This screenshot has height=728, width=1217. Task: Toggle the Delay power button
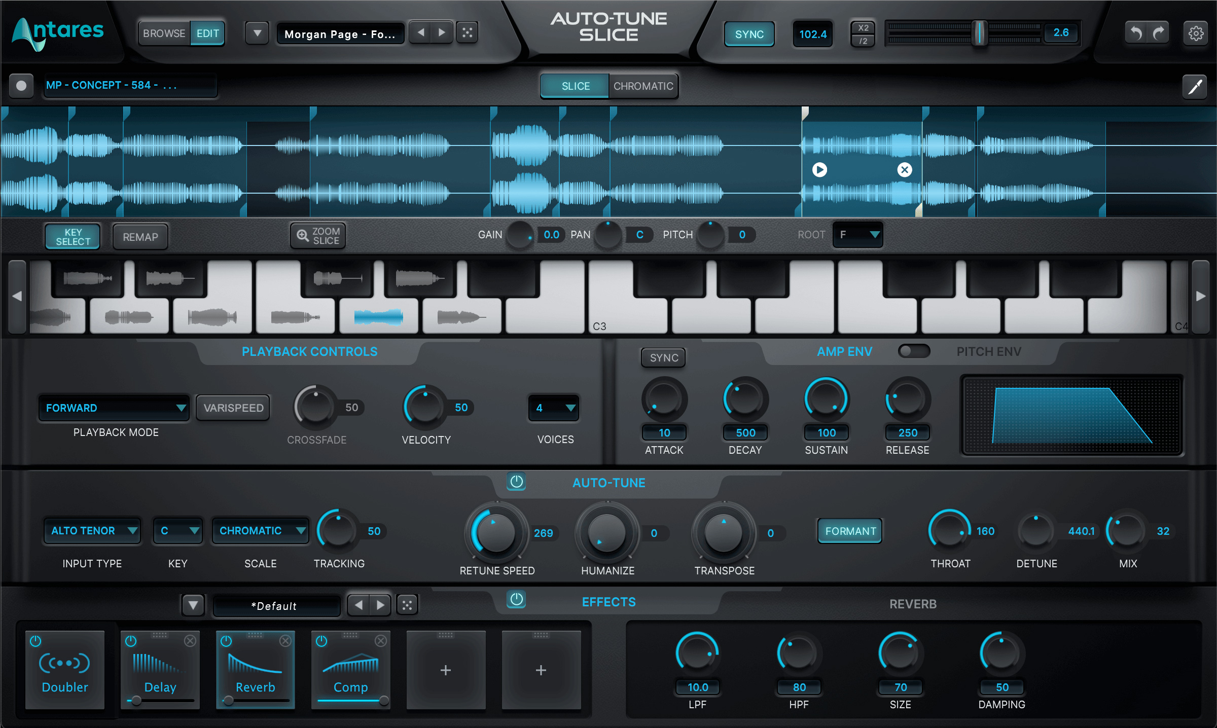(x=131, y=641)
